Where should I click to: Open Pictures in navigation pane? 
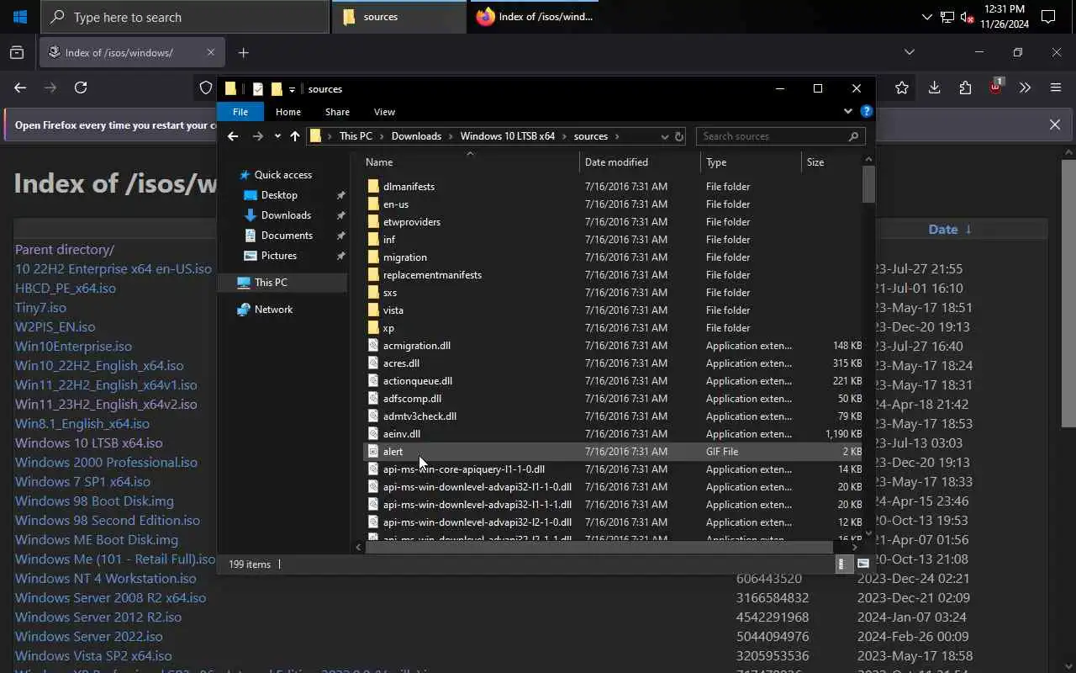coord(279,256)
